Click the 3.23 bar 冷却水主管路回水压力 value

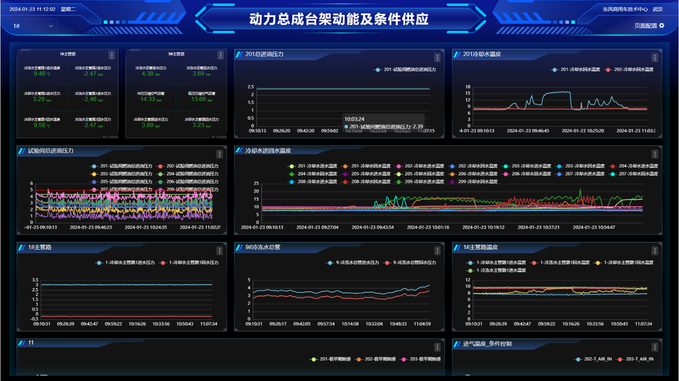pyautogui.click(x=202, y=125)
